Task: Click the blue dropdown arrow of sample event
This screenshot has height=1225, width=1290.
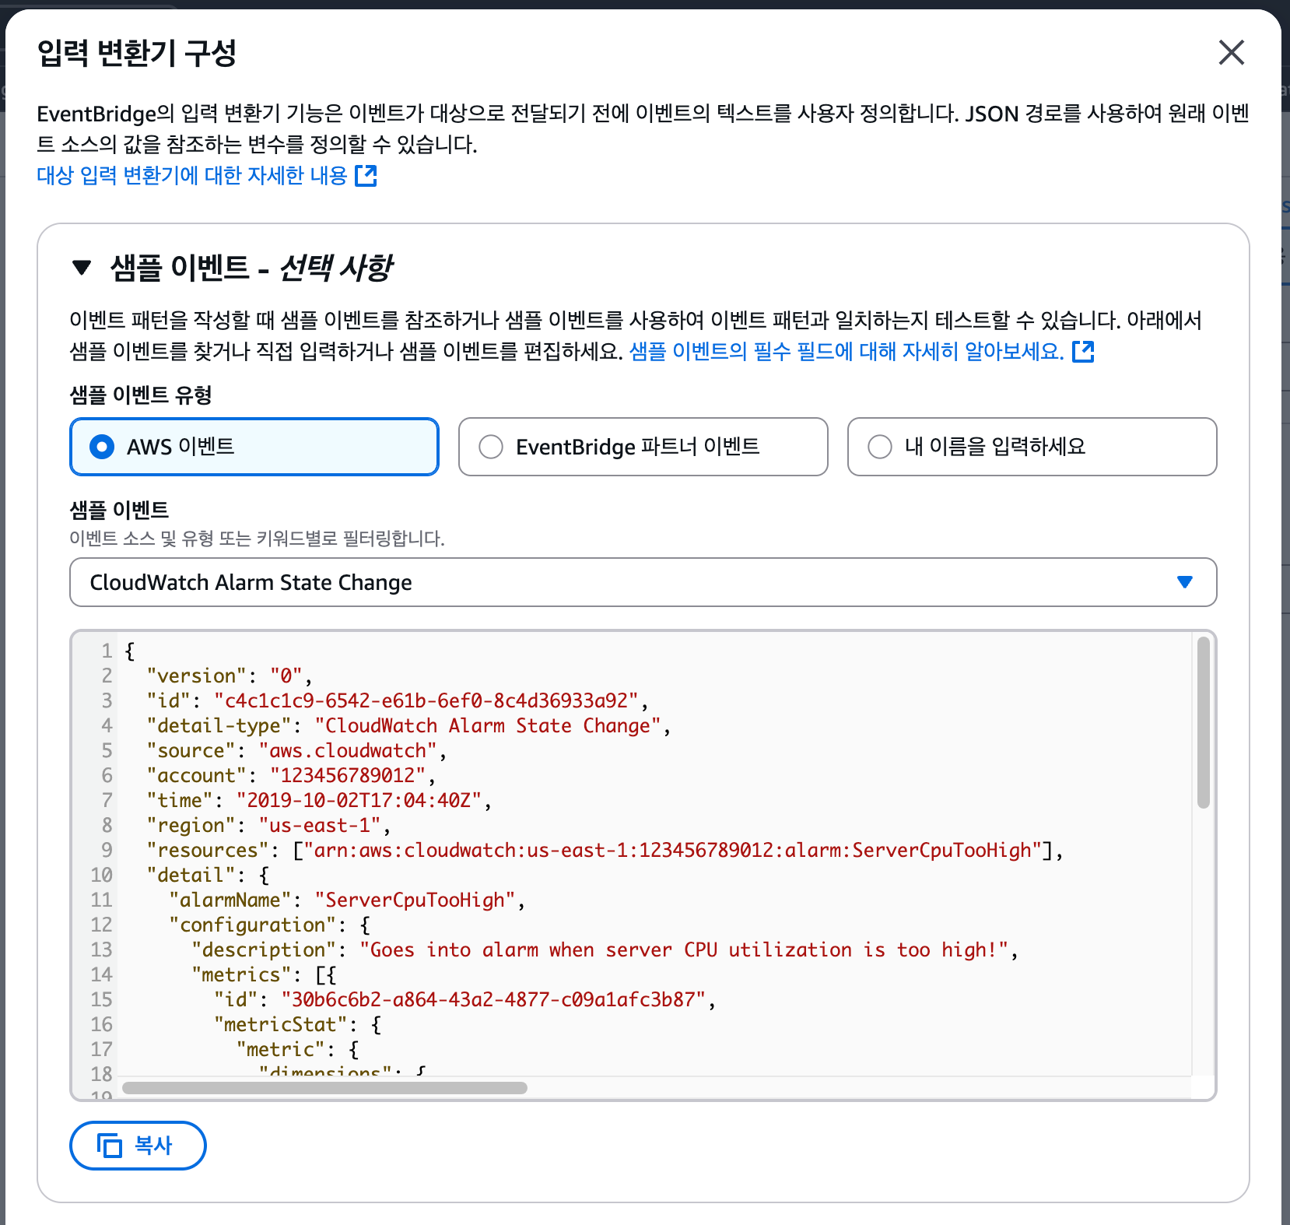Action: [1185, 582]
